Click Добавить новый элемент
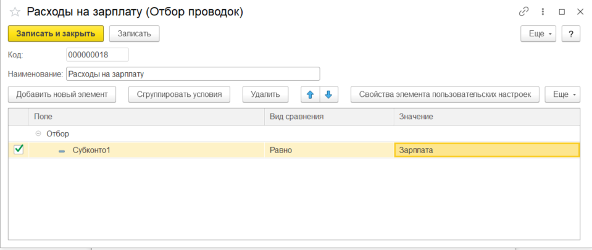Image resolution: width=592 pixels, height=250 pixels. (x=62, y=94)
